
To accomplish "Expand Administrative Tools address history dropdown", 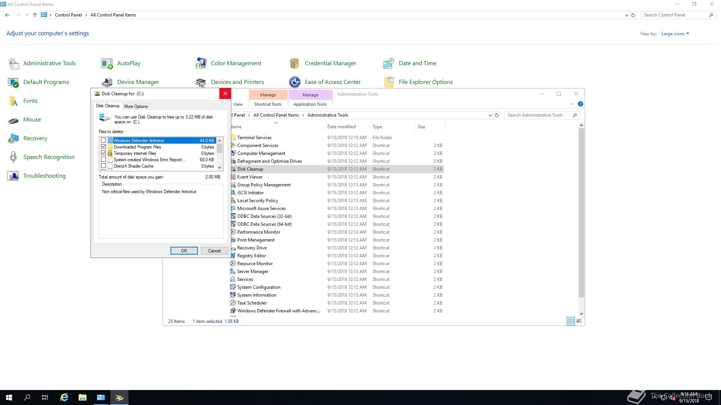I will (490, 115).
